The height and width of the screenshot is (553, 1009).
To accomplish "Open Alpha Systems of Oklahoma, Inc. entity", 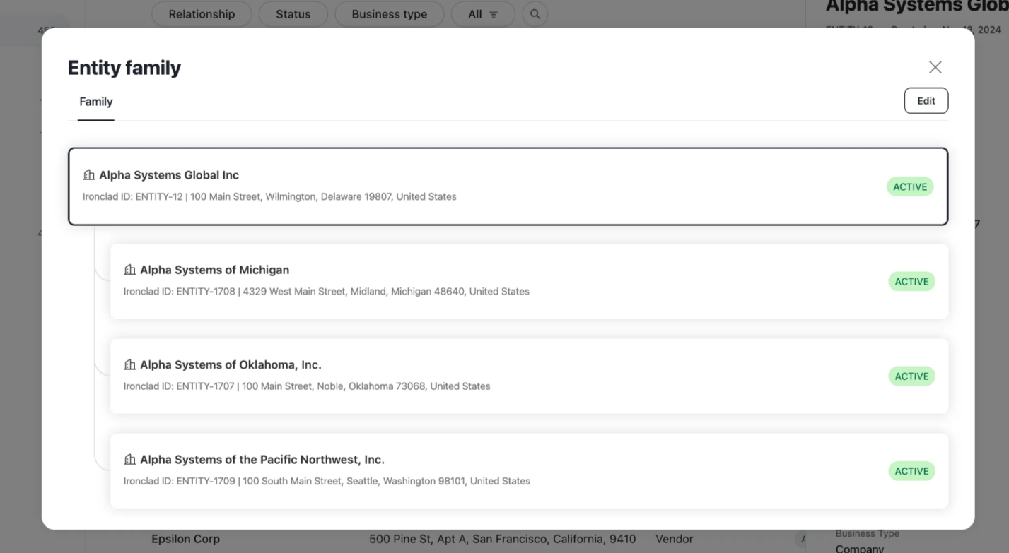I will pos(231,365).
